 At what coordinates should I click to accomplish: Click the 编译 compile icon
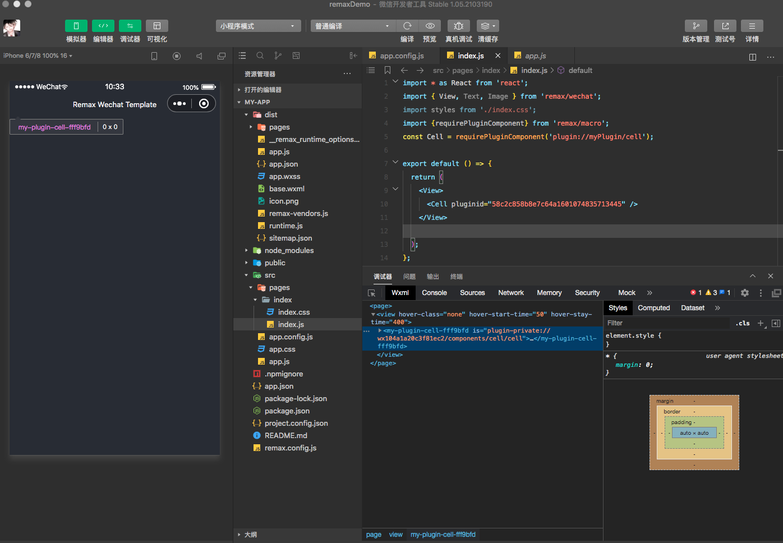[407, 25]
